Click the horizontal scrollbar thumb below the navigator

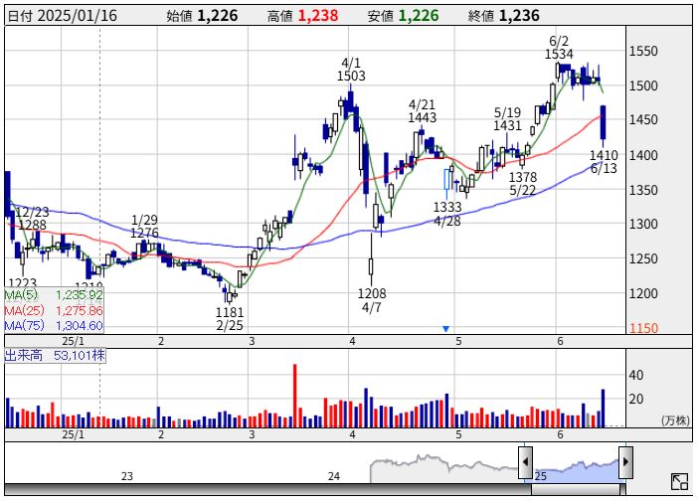pyautogui.click(x=578, y=490)
